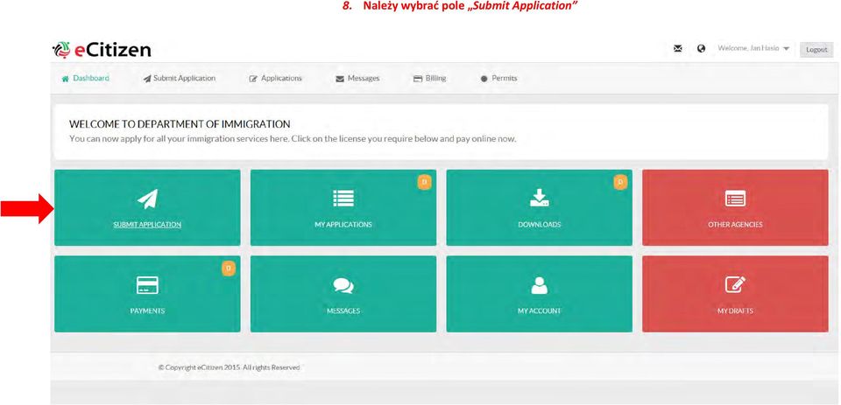Image resolution: width=841 pixels, height=405 pixels.
Task: Click the house icon beside Dashboard
Action: click(x=66, y=79)
